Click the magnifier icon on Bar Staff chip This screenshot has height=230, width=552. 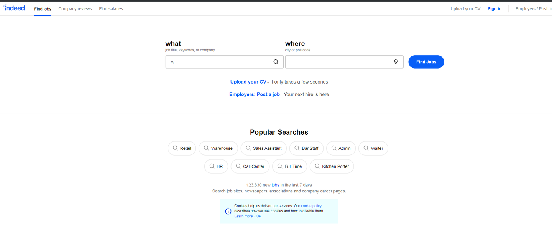tap(297, 148)
